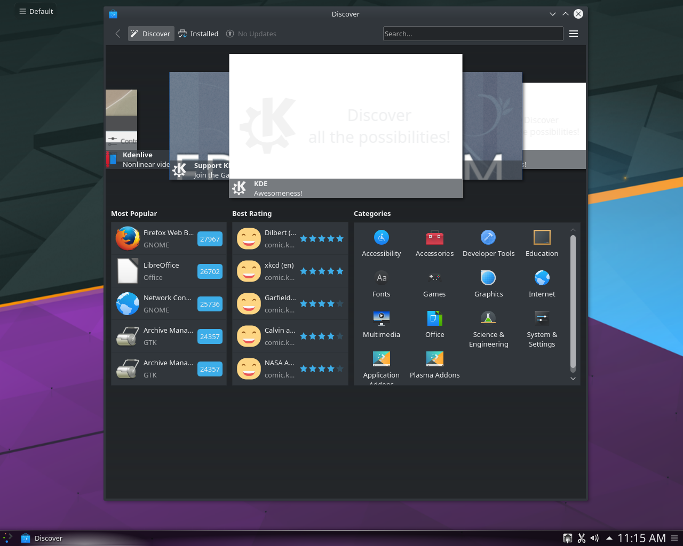Open the No Updates tab
This screenshot has height=546, width=683.
pos(251,34)
